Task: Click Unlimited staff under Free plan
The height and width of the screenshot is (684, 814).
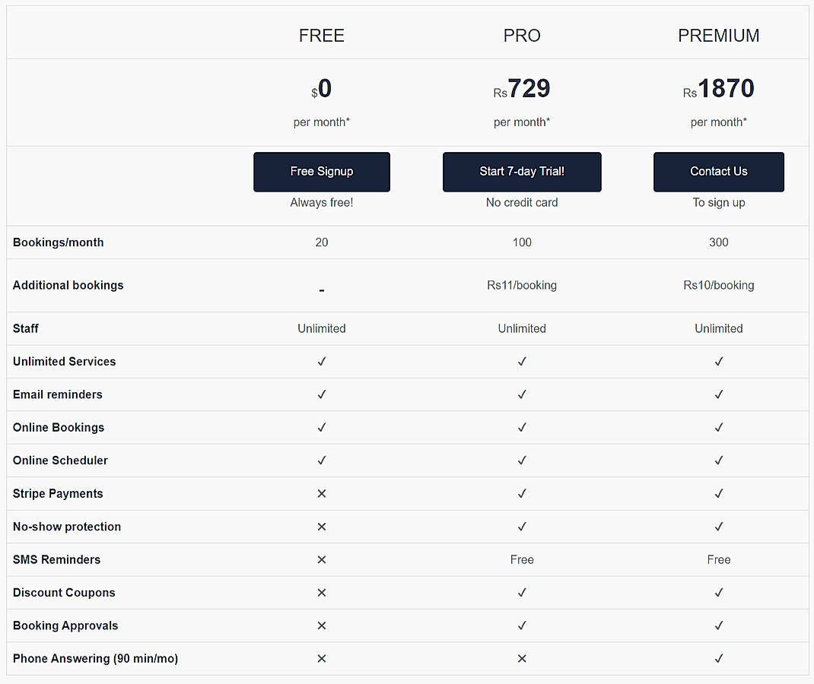Action: [x=321, y=328]
